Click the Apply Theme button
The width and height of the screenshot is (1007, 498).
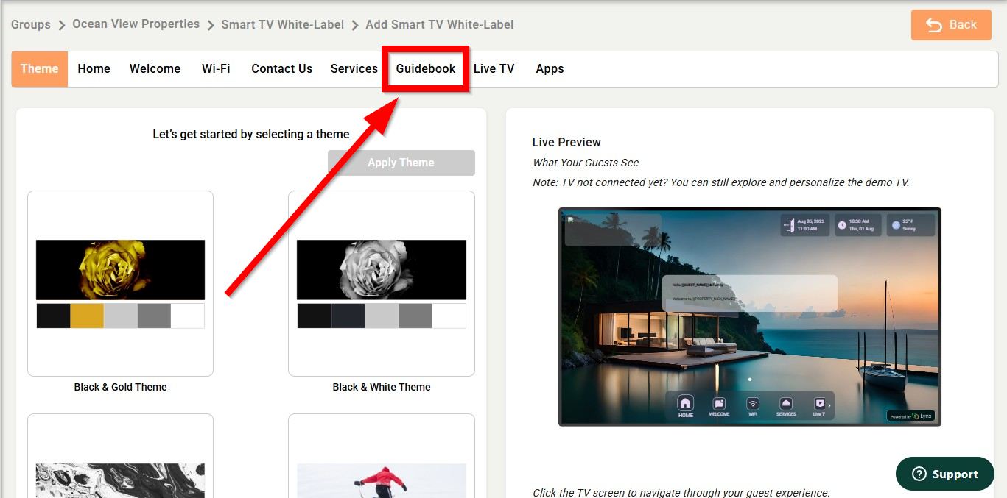pos(401,163)
